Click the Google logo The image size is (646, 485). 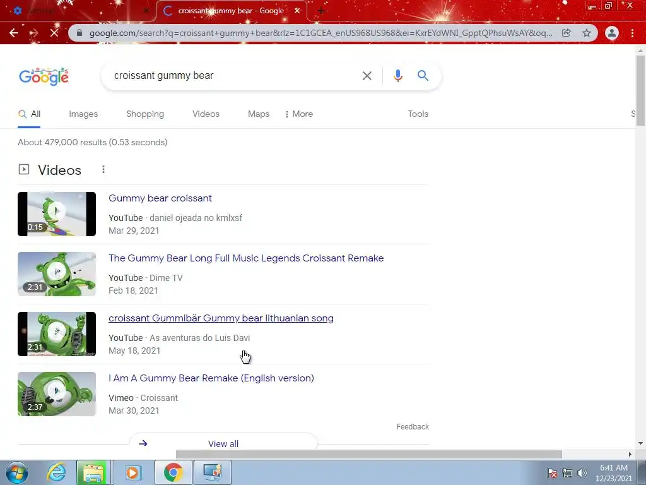point(44,76)
